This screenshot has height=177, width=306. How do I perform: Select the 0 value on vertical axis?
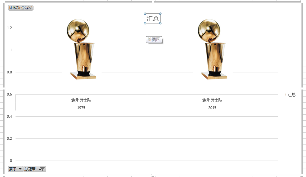pos(11,161)
